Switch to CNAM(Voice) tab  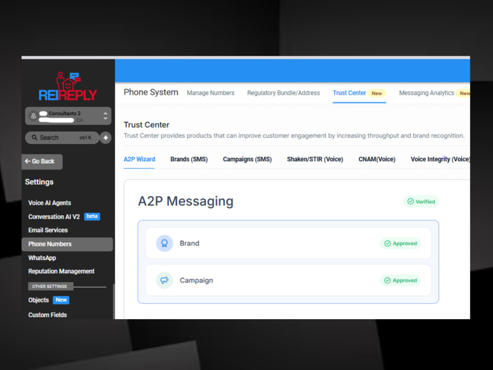(x=377, y=159)
